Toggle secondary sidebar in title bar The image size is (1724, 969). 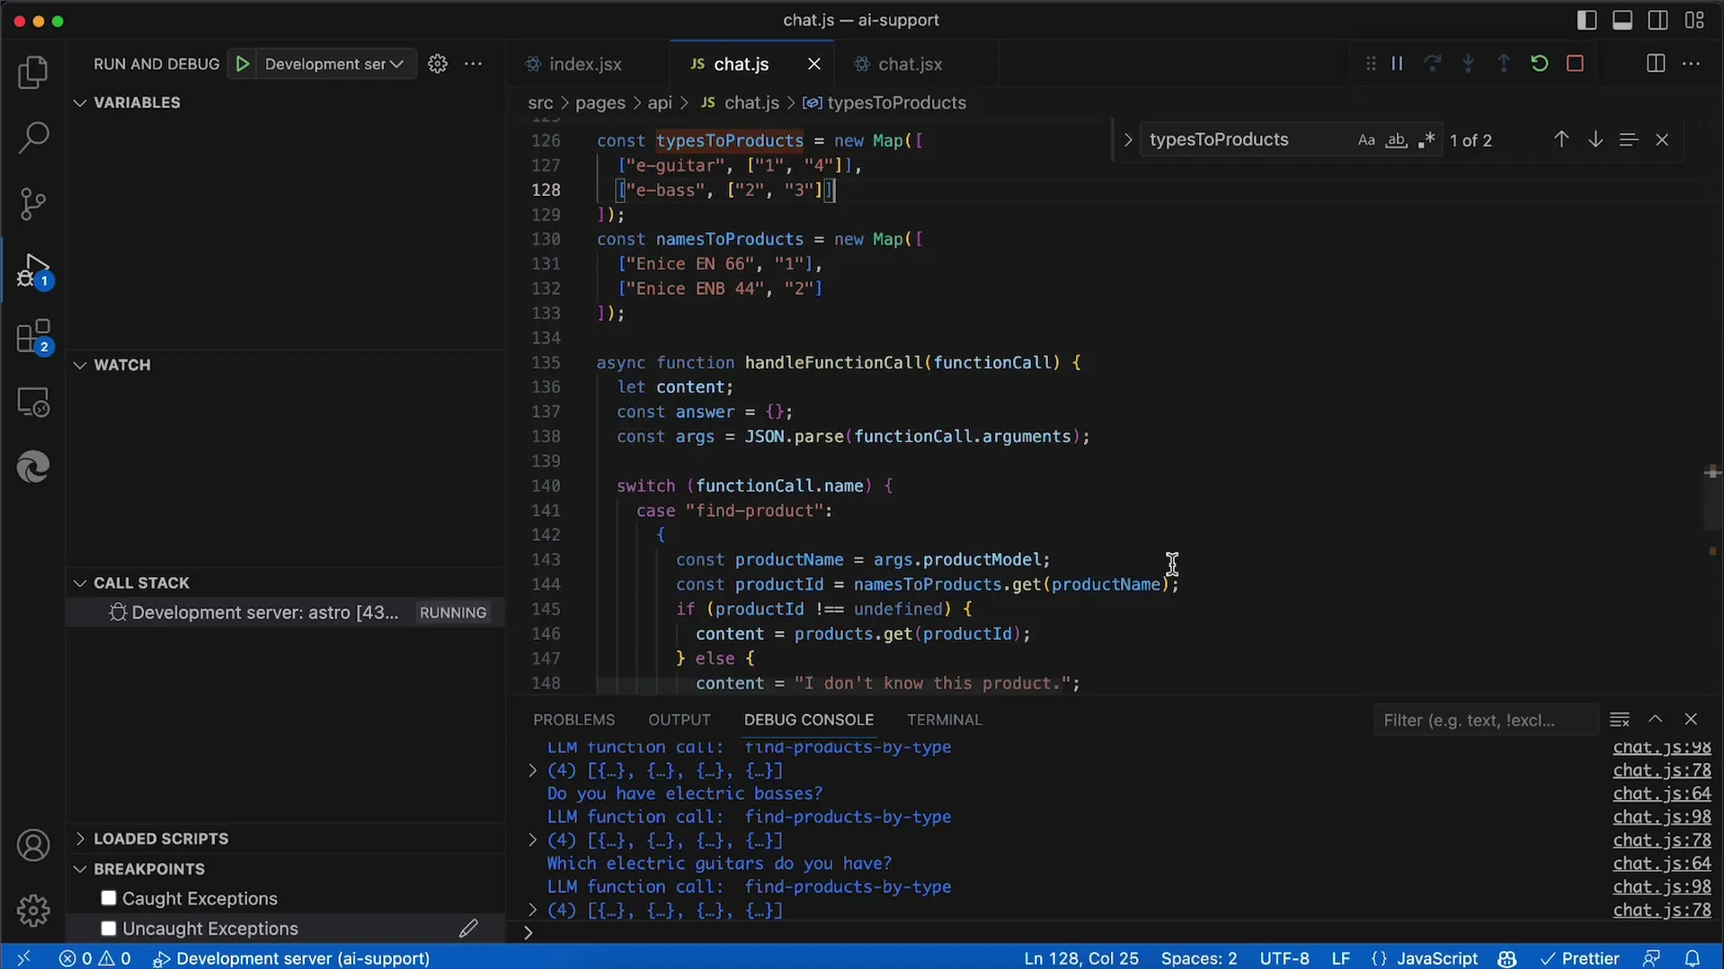point(1658,20)
